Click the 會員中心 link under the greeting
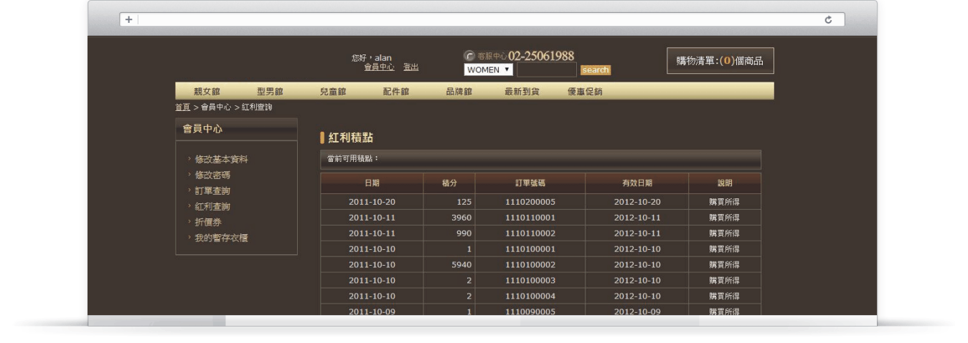Viewport: 968px width, 343px height. pos(379,67)
